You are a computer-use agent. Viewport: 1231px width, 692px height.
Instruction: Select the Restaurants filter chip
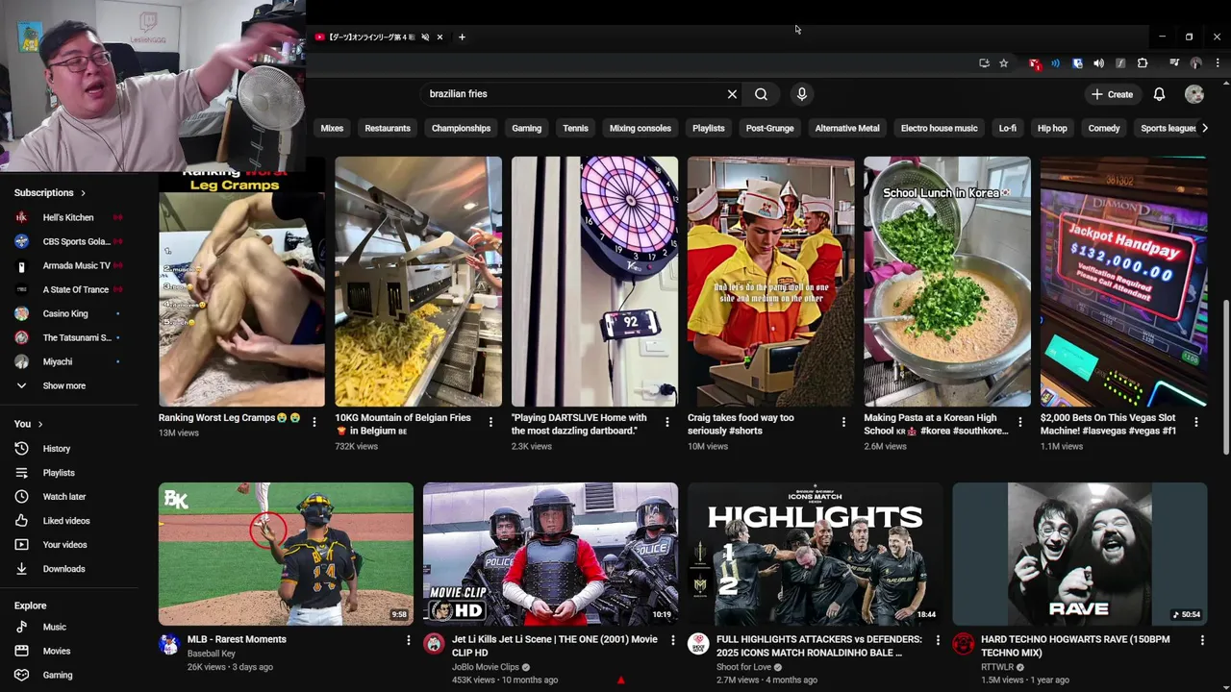(x=388, y=128)
